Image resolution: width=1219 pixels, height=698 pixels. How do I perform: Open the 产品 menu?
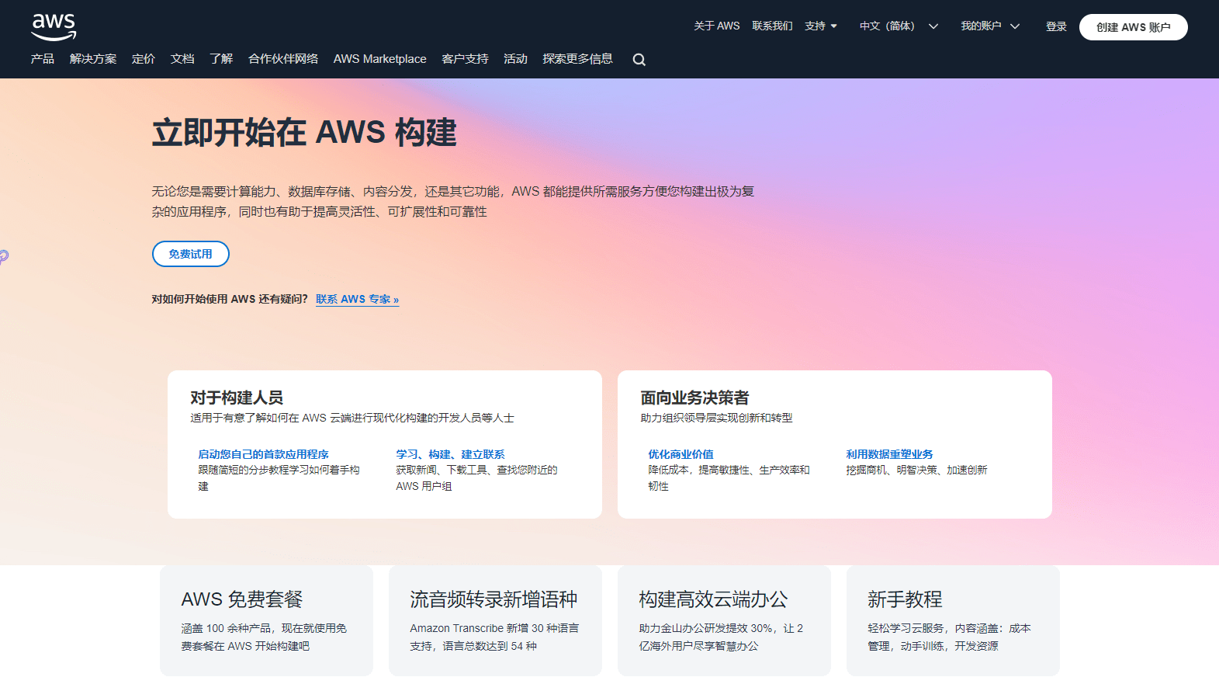pos(43,59)
